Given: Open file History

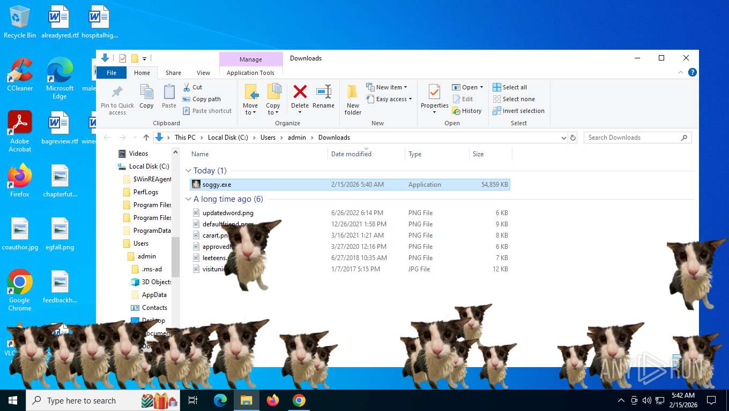Looking at the screenshot, I should pos(467,111).
